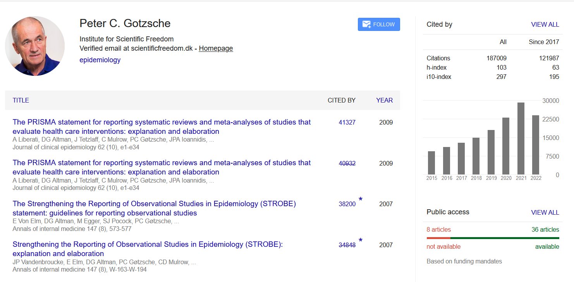The width and height of the screenshot is (574, 282).
Task: Click total citations value 187009
Action: [497, 58]
